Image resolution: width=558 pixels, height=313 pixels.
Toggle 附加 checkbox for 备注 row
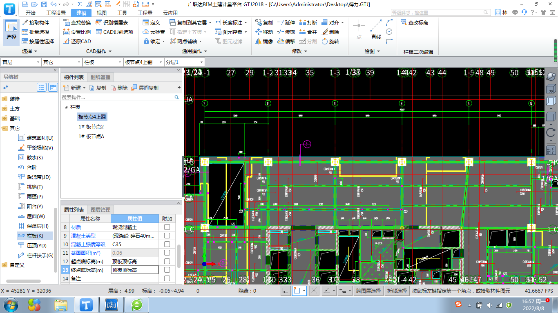167,278
